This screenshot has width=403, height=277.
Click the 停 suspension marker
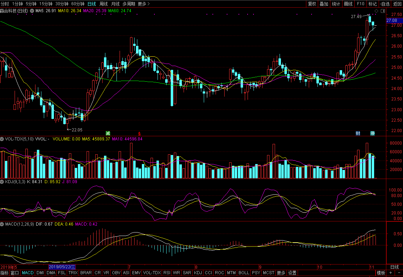pos(372,133)
